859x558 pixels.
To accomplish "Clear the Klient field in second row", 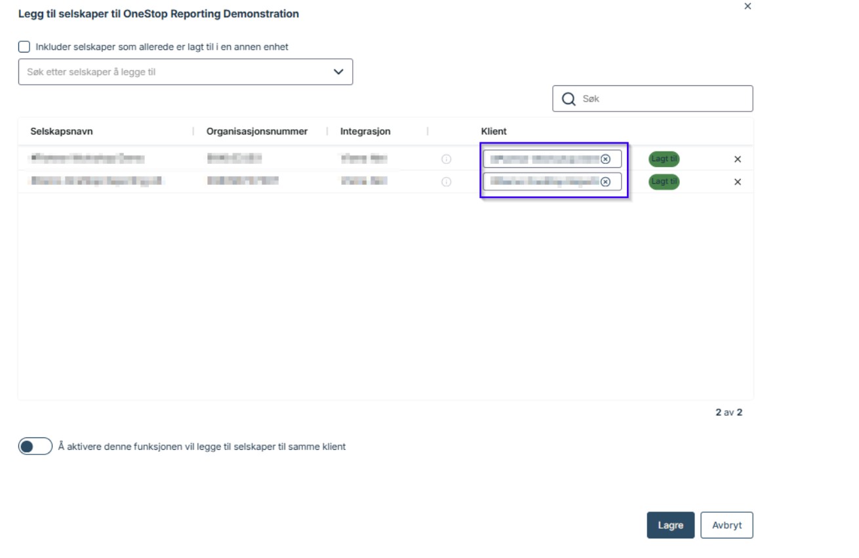I will point(605,182).
